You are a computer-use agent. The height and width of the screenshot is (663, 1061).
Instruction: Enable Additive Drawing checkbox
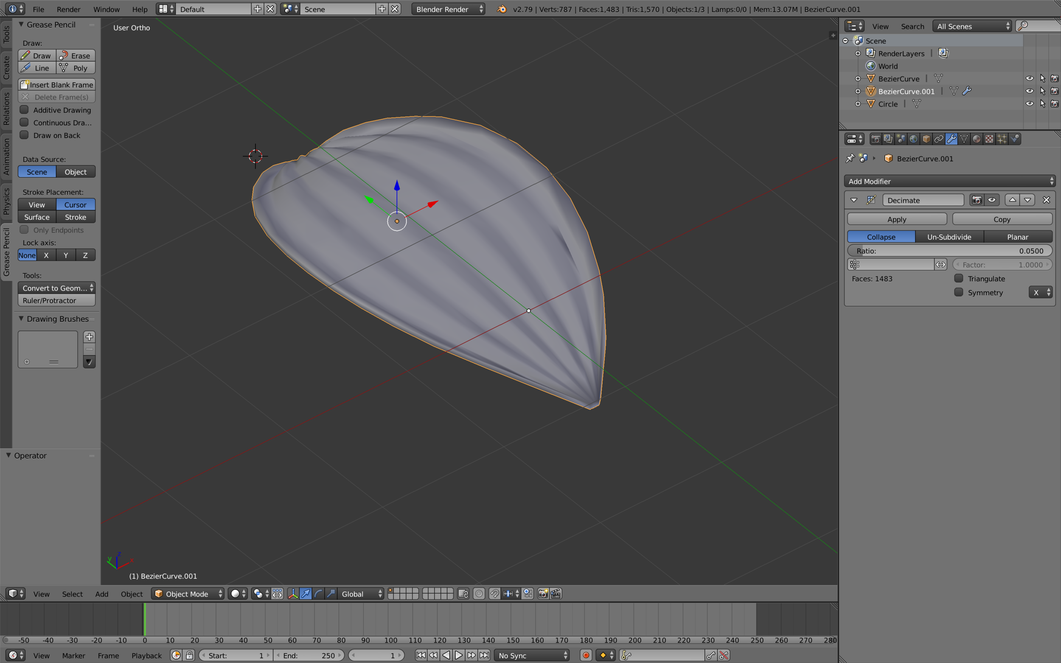pos(25,109)
